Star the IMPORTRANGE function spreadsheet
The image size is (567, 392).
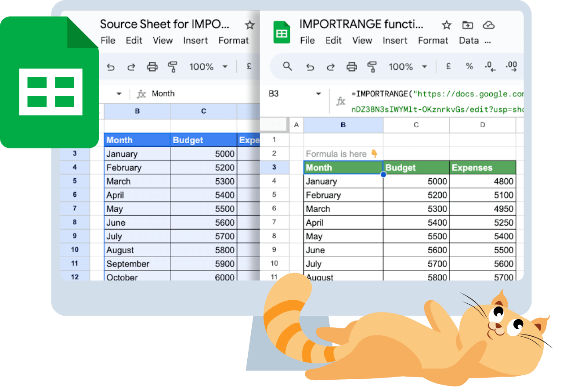pyautogui.click(x=447, y=25)
